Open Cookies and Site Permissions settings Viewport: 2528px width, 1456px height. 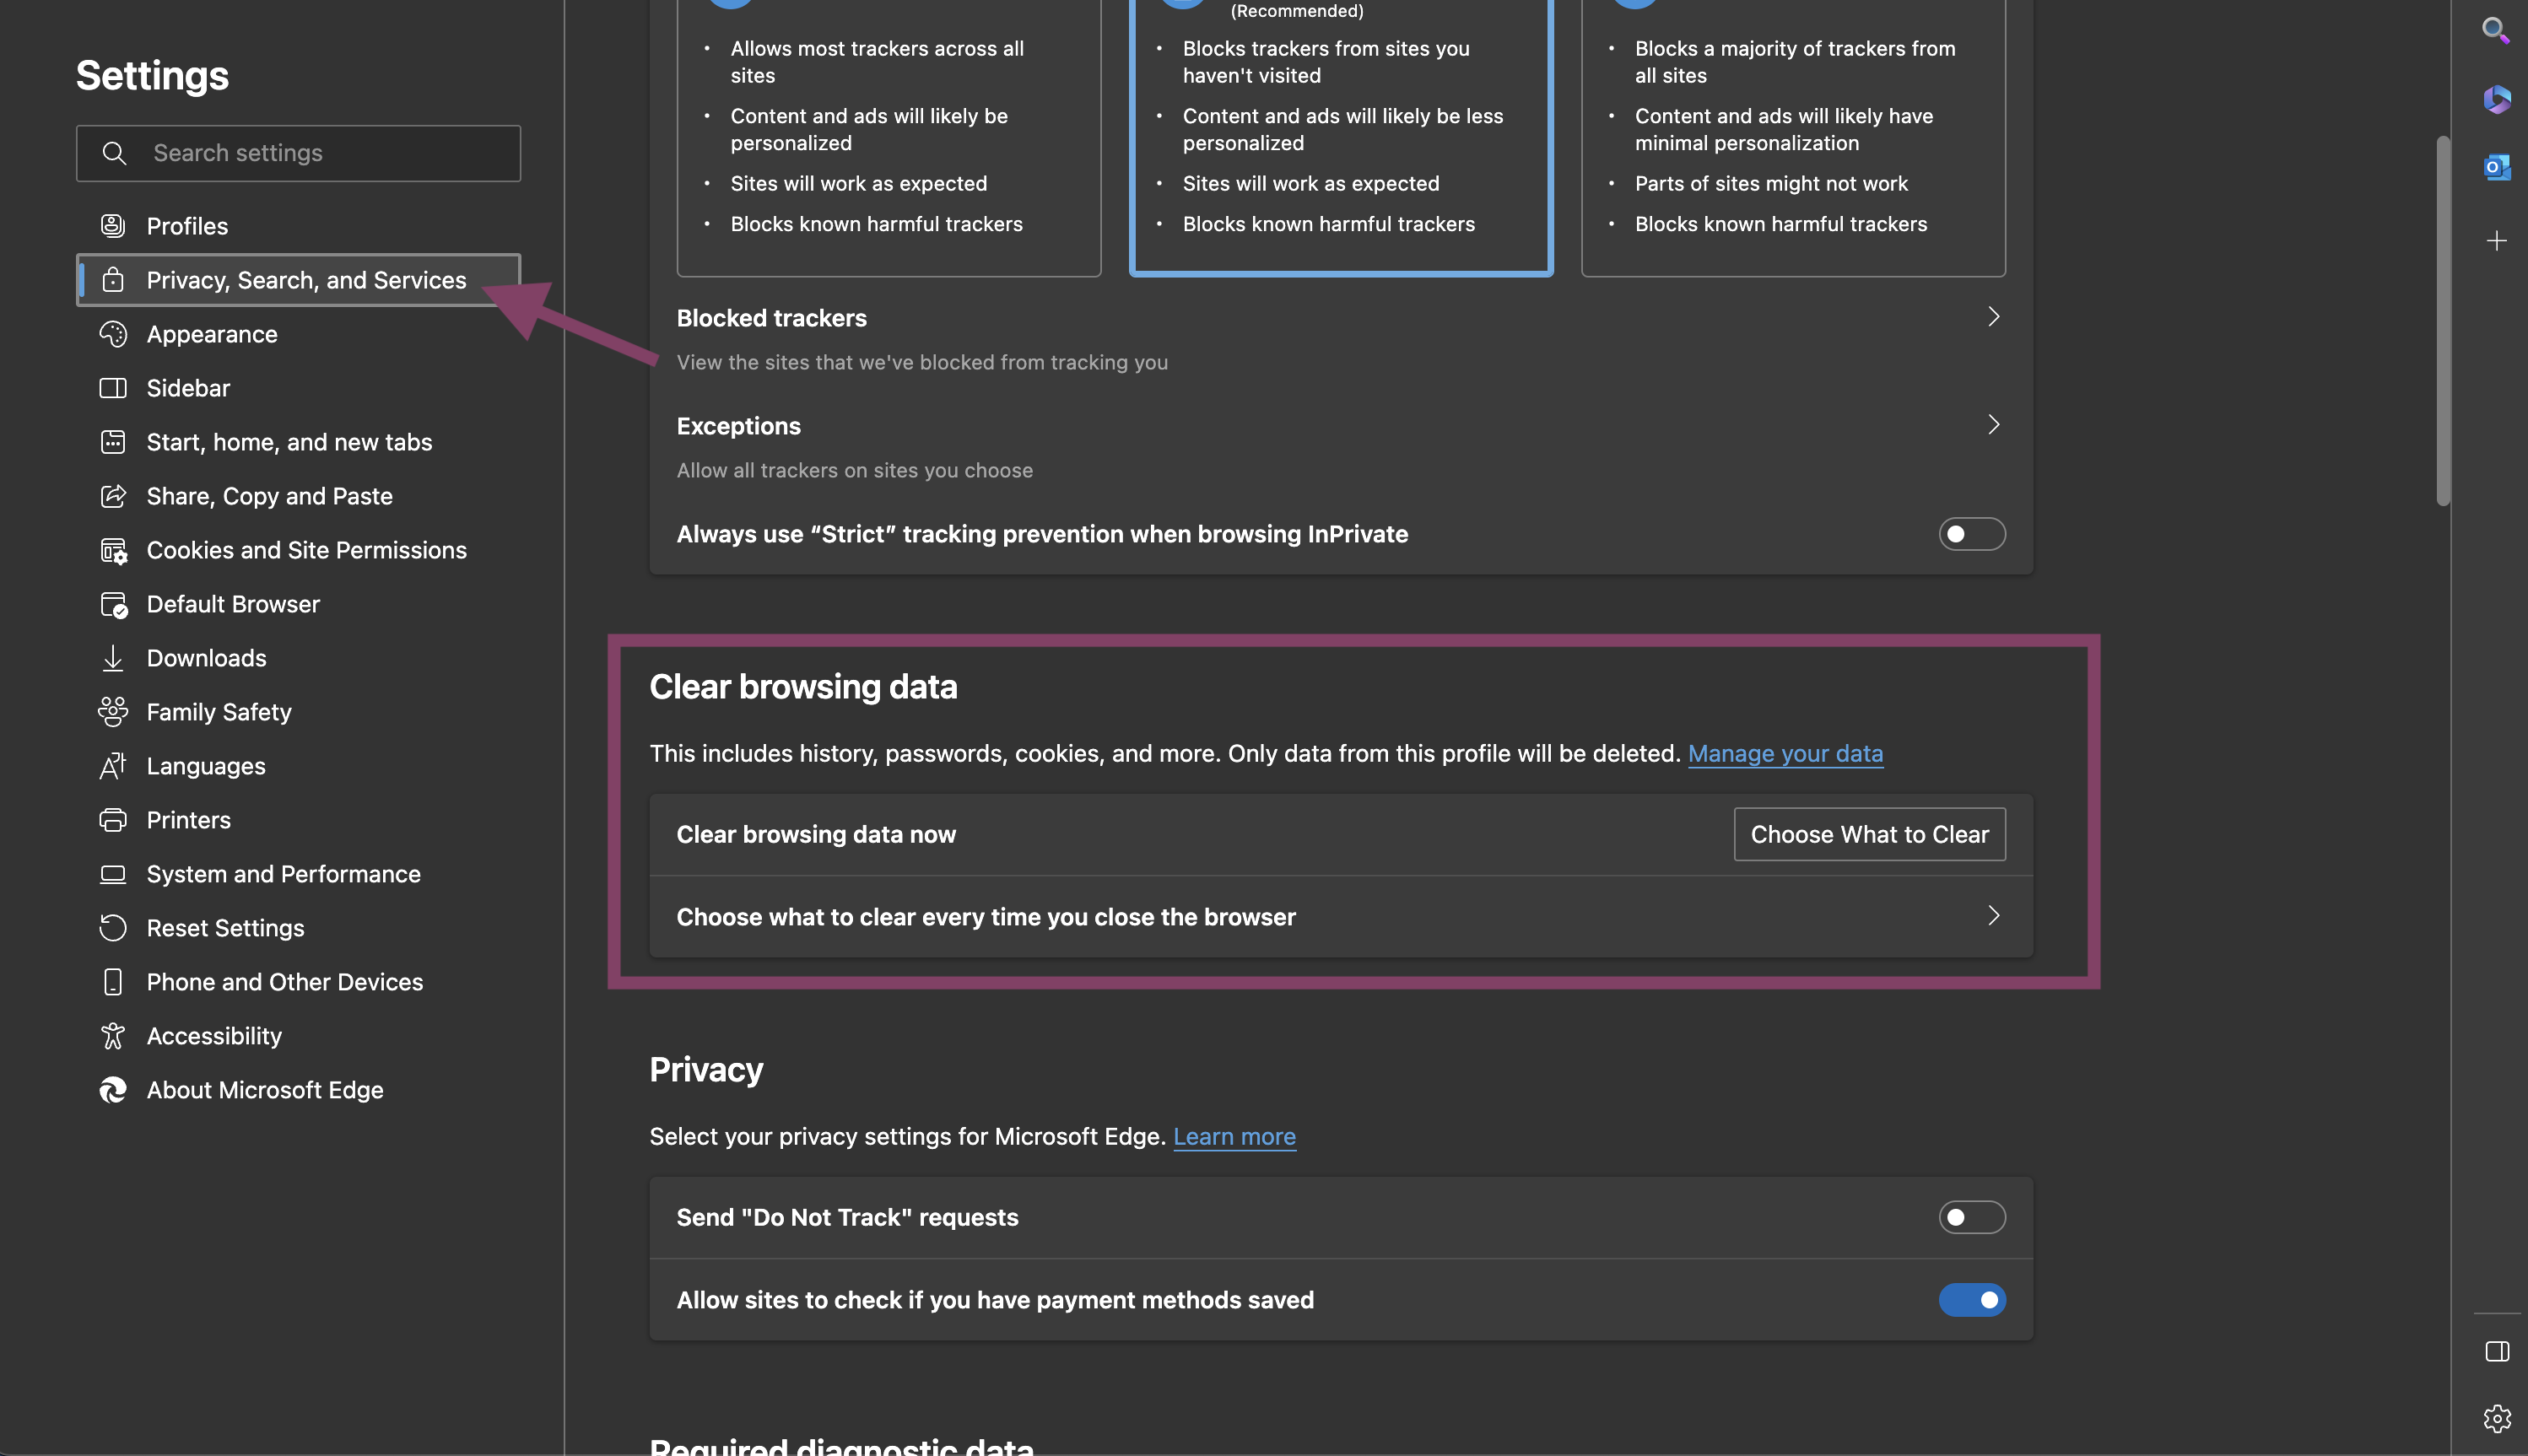click(298, 550)
